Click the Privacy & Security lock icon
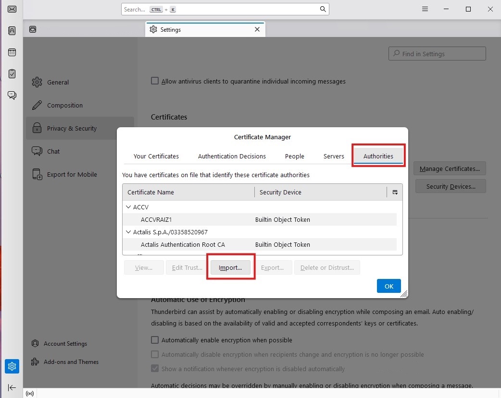The width and height of the screenshot is (501, 398). tap(37, 128)
